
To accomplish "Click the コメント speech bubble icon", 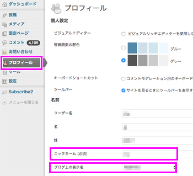I will (x=4, y=43).
